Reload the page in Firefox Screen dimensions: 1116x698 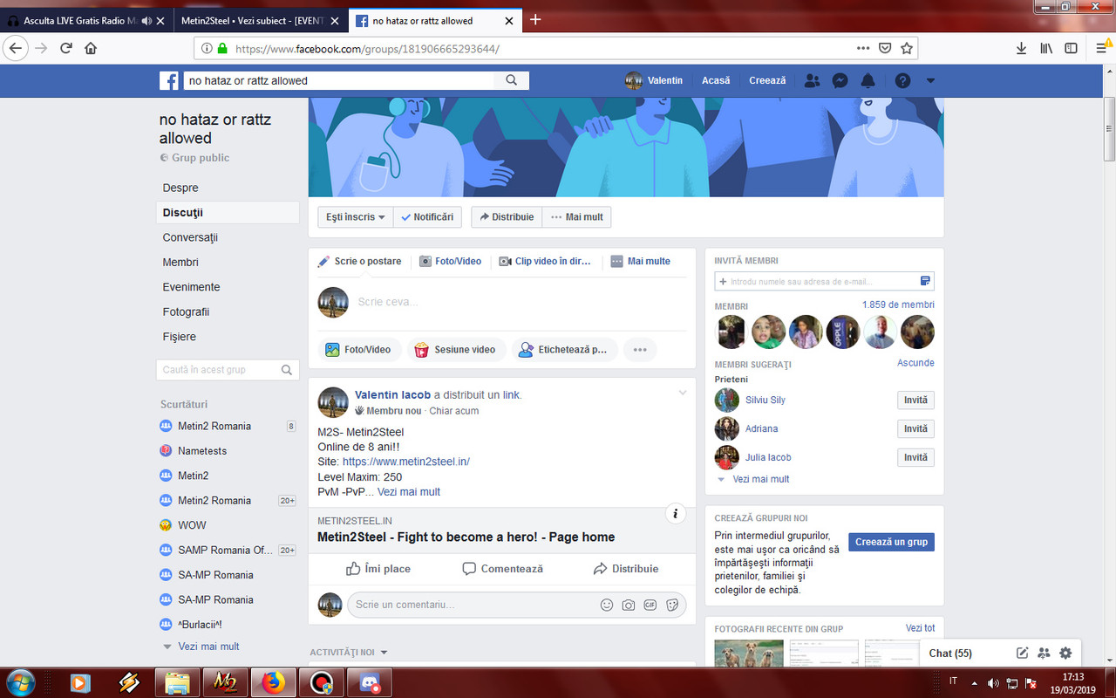65,48
